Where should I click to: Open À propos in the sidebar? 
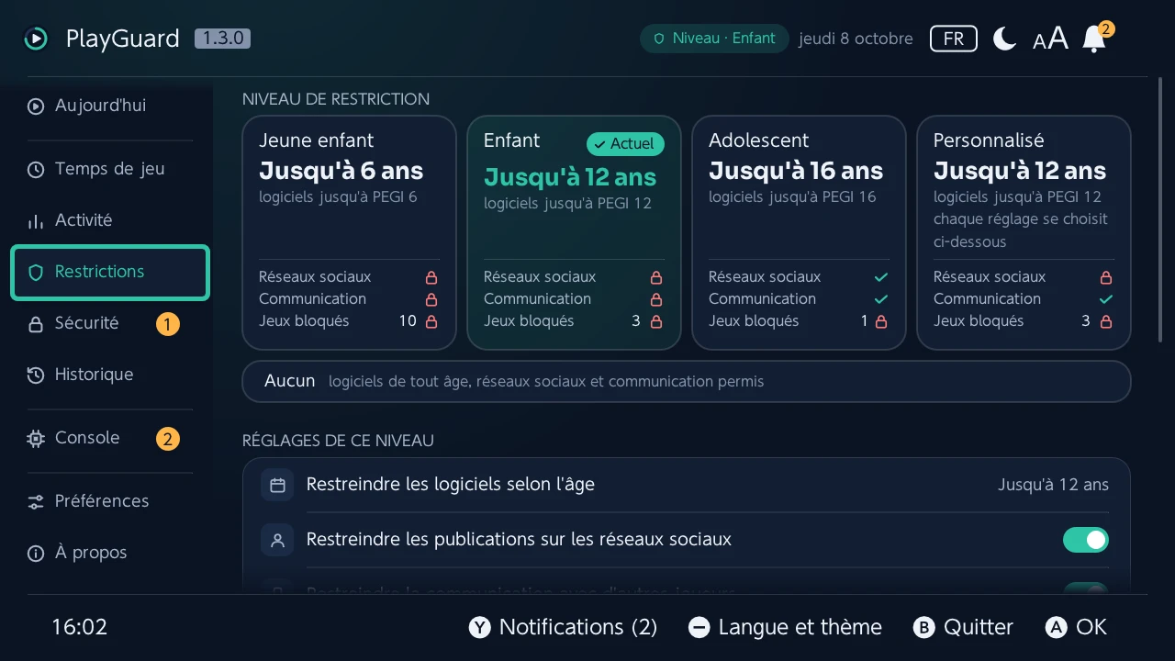click(110, 553)
